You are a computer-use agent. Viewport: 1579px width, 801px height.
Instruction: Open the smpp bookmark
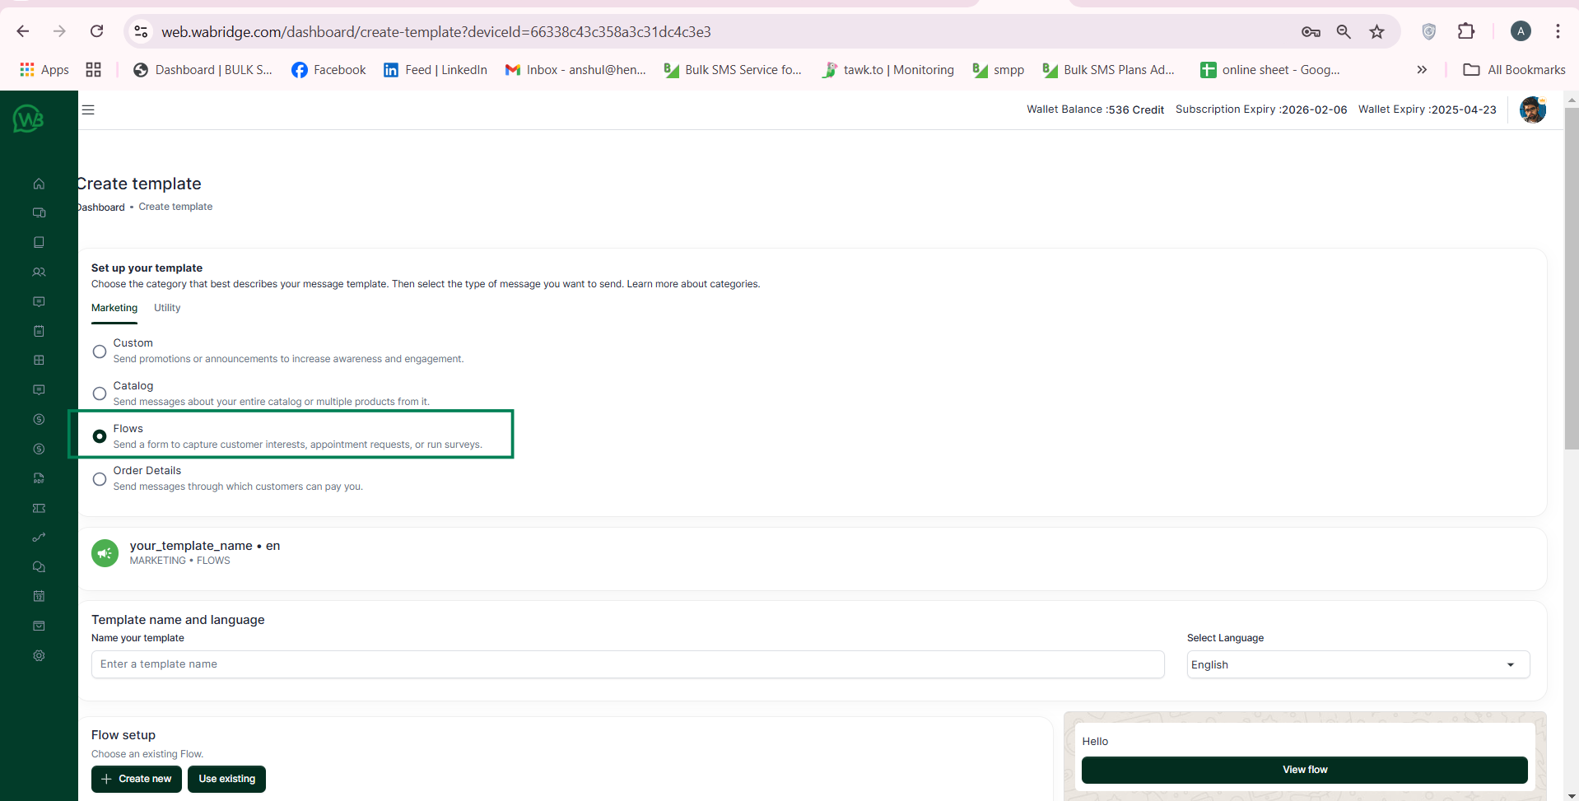pyautogui.click(x=998, y=70)
